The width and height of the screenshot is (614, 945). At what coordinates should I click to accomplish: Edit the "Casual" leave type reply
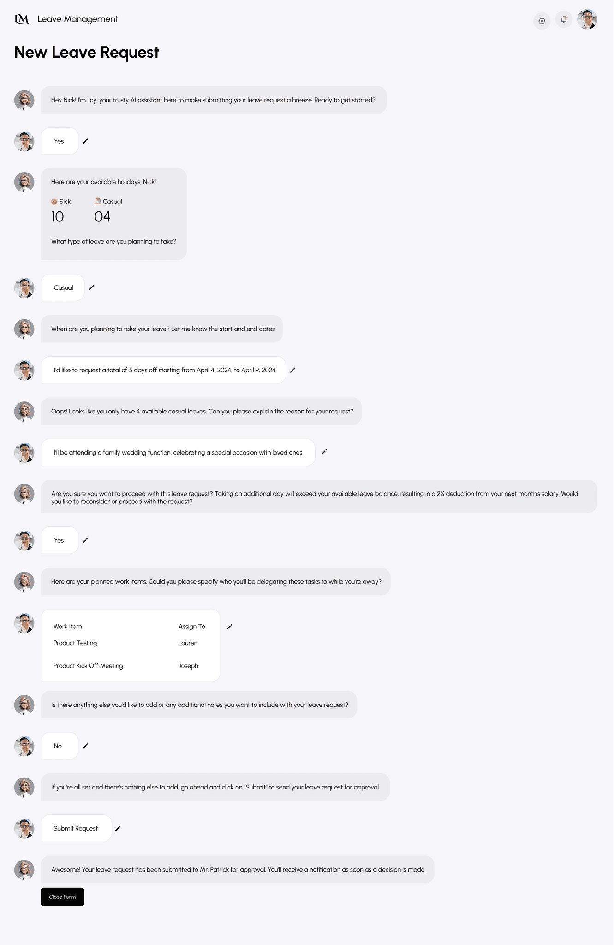[x=91, y=288]
